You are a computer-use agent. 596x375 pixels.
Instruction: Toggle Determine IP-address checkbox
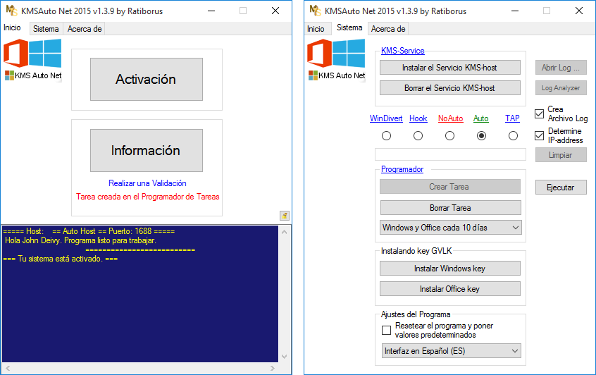(539, 135)
